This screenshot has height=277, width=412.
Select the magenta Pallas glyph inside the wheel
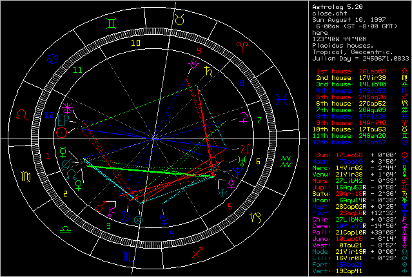pyautogui.click(x=231, y=183)
